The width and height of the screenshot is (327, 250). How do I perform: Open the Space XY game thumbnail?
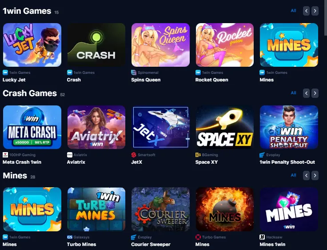225,127
